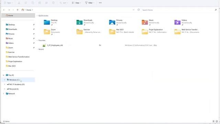220x124 pixels.
Task: Open the Zoom quick access folder icon
Action: [x=47, y=32]
